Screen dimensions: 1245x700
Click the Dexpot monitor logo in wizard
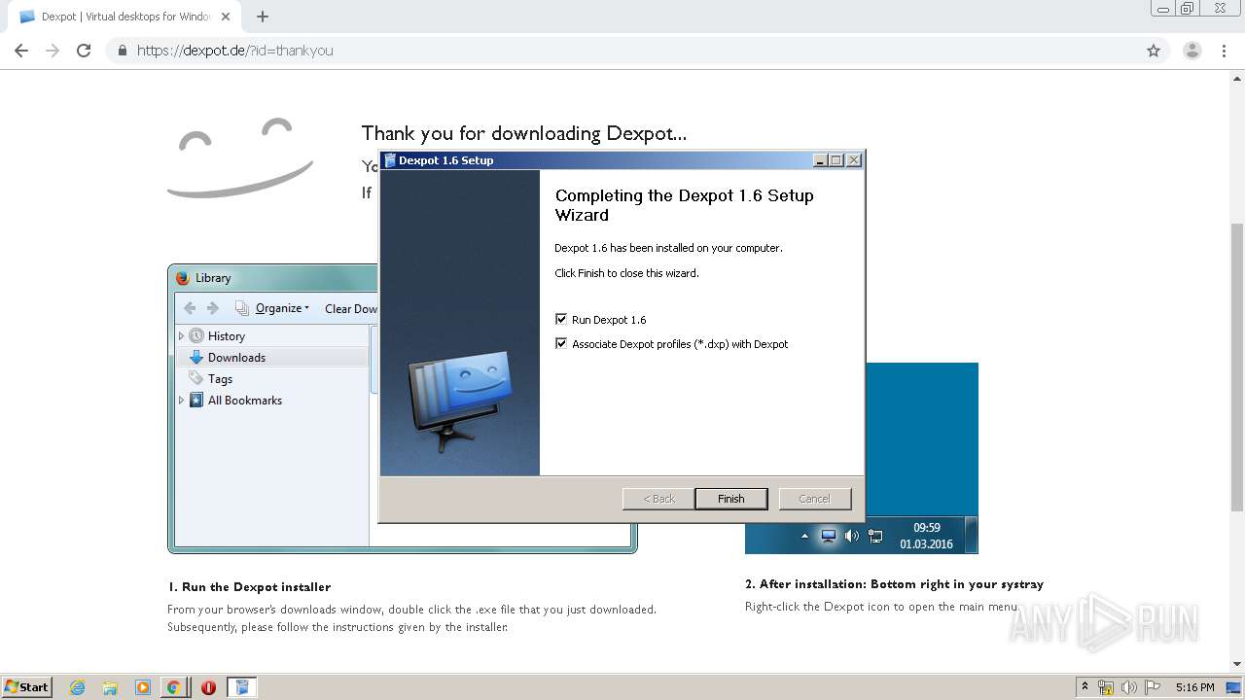click(459, 402)
